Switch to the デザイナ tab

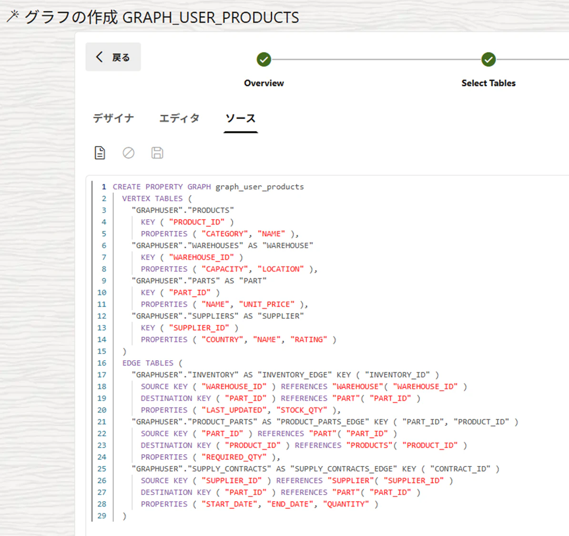pos(113,118)
